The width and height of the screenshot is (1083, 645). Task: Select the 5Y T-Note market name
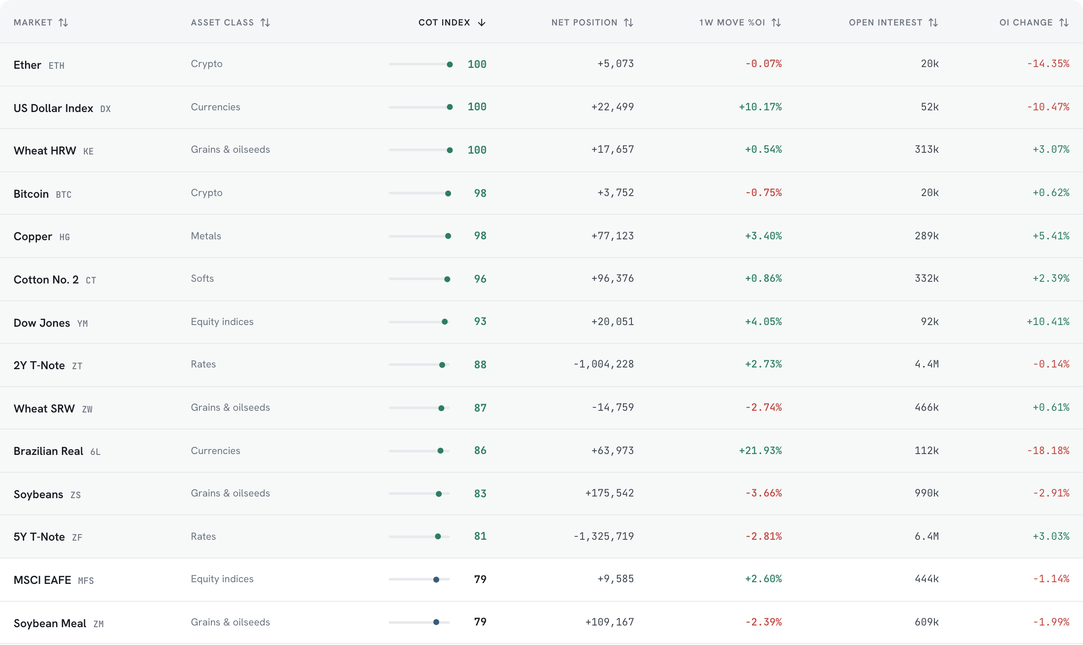tap(39, 537)
